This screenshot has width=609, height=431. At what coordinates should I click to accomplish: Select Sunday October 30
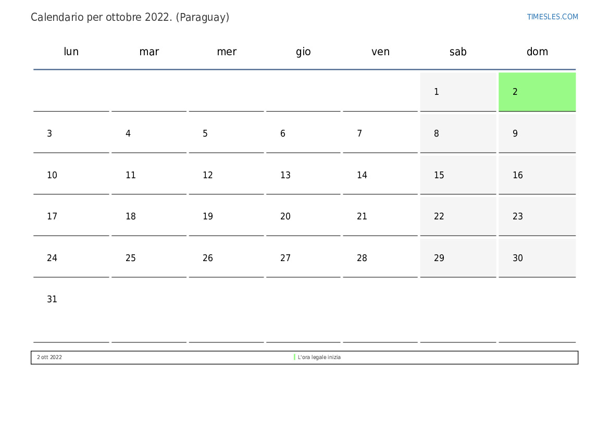(537, 258)
